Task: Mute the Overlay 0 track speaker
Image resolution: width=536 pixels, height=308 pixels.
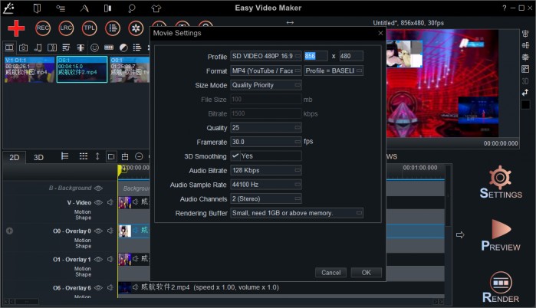Action: [x=110, y=231]
